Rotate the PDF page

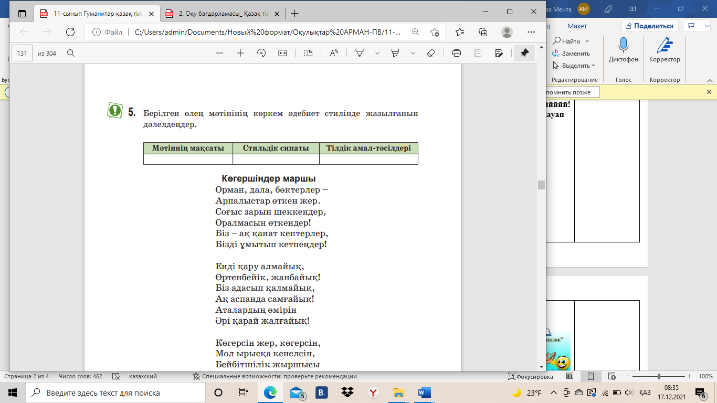pos(261,53)
